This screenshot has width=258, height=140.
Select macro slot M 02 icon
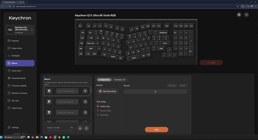tap(49, 112)
